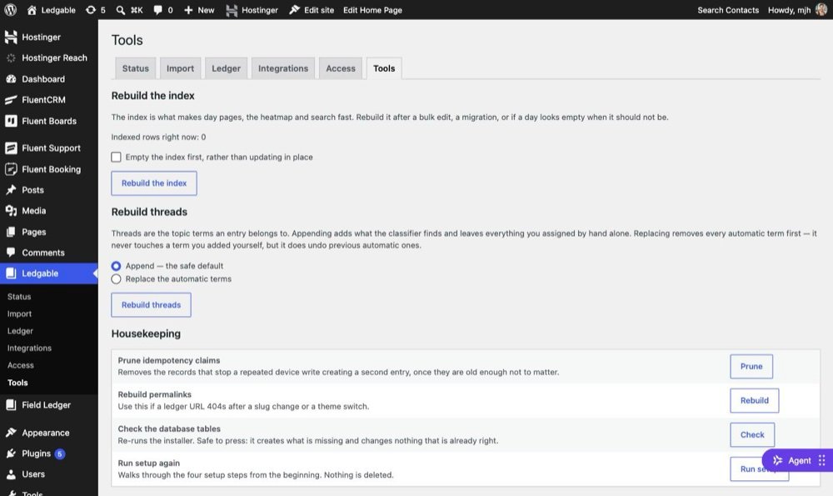Image resolution: width=833 pixels, height=496 pixels.
Task: Click 'Rebuild the index' button
Action: (154, 183)
